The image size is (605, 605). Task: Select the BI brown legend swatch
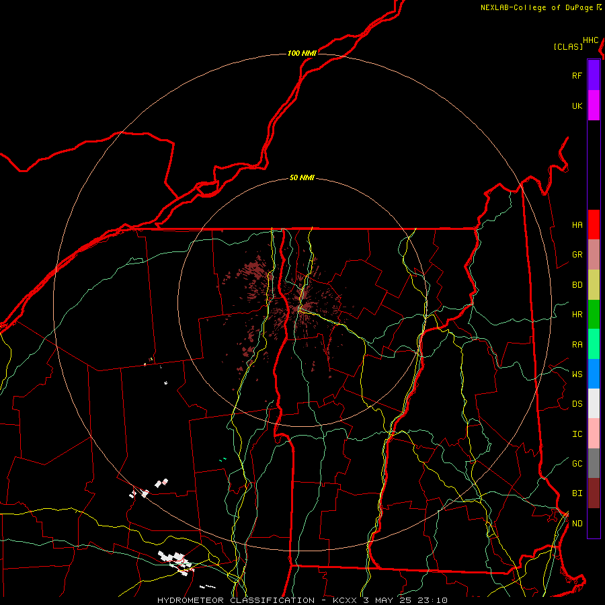click(594, 493)
